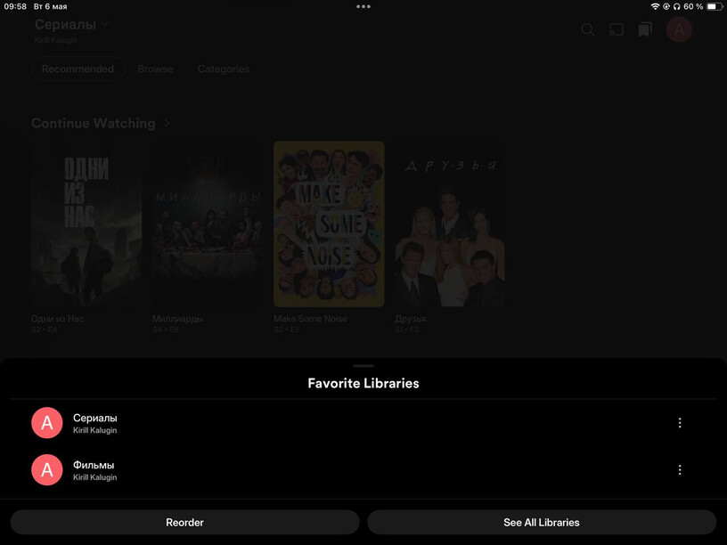This screenshot has width=727, height=545.
Task: Tap the cast to device icon
Action: point(617,30)
